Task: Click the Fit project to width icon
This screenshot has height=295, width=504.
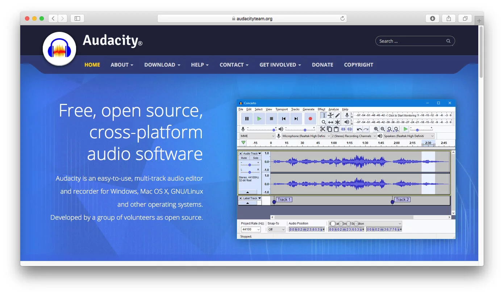Action: coord(396,129)
